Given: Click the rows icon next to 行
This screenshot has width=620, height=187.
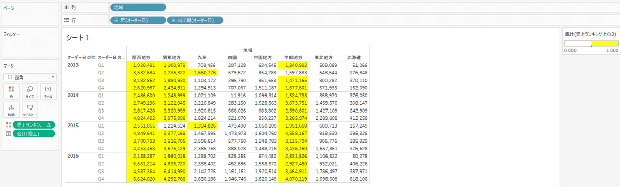Looking at the screenshot, I should (66, 20).
